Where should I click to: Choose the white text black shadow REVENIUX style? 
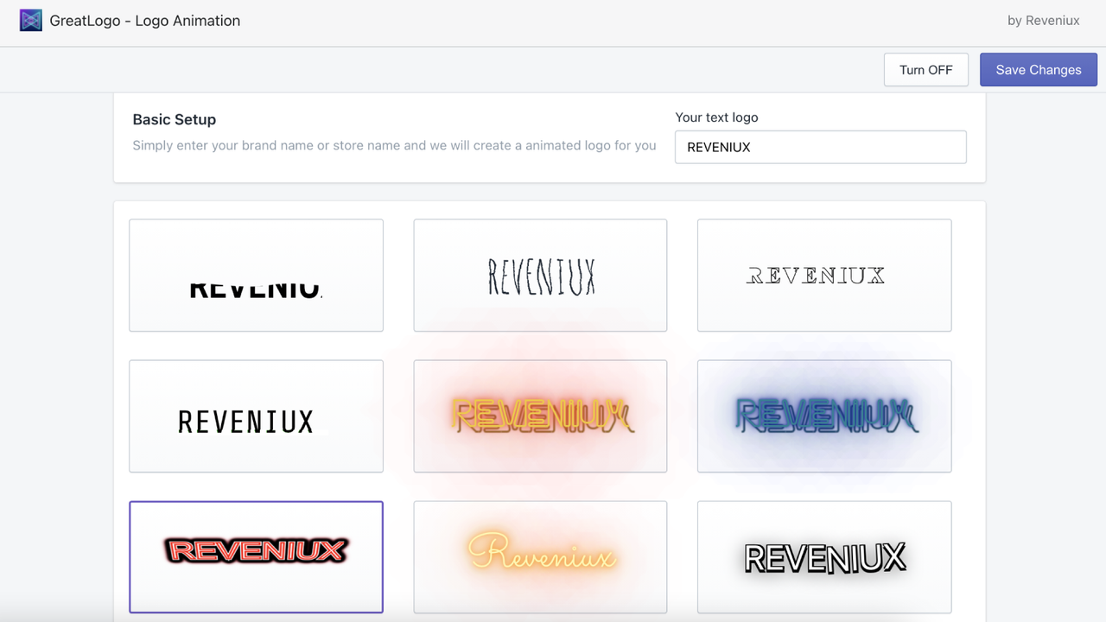click(824, 557)
